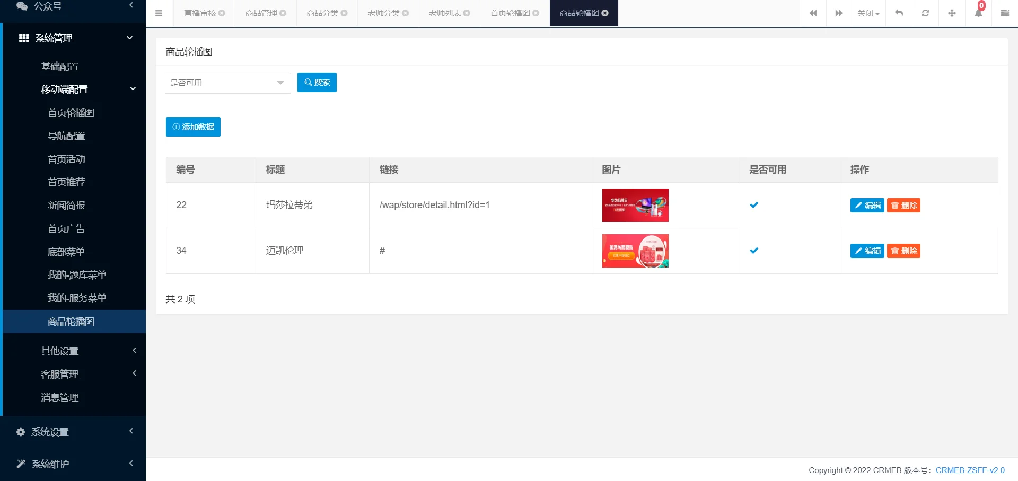Toggle availability checkmark for 迈凯伦理 banner
This screenshot has width=1018, height=481.
point(754,251)
